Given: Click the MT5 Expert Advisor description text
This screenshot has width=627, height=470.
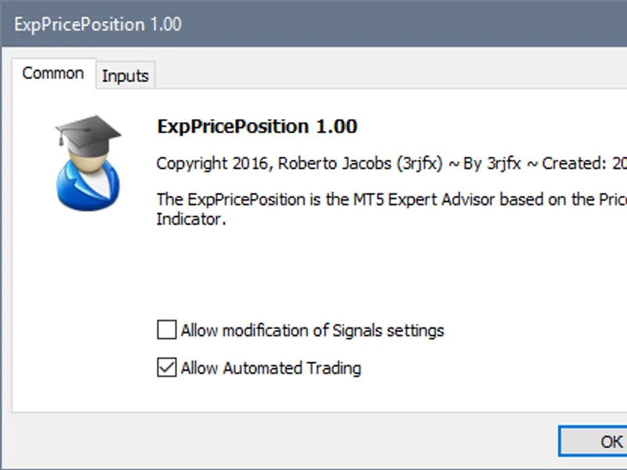Looking at the screenshot, I should [391, 209].
